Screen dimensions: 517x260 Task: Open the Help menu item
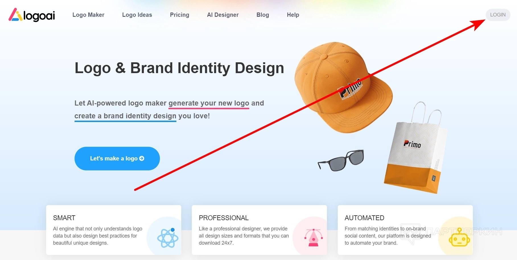tap(293, 15)
